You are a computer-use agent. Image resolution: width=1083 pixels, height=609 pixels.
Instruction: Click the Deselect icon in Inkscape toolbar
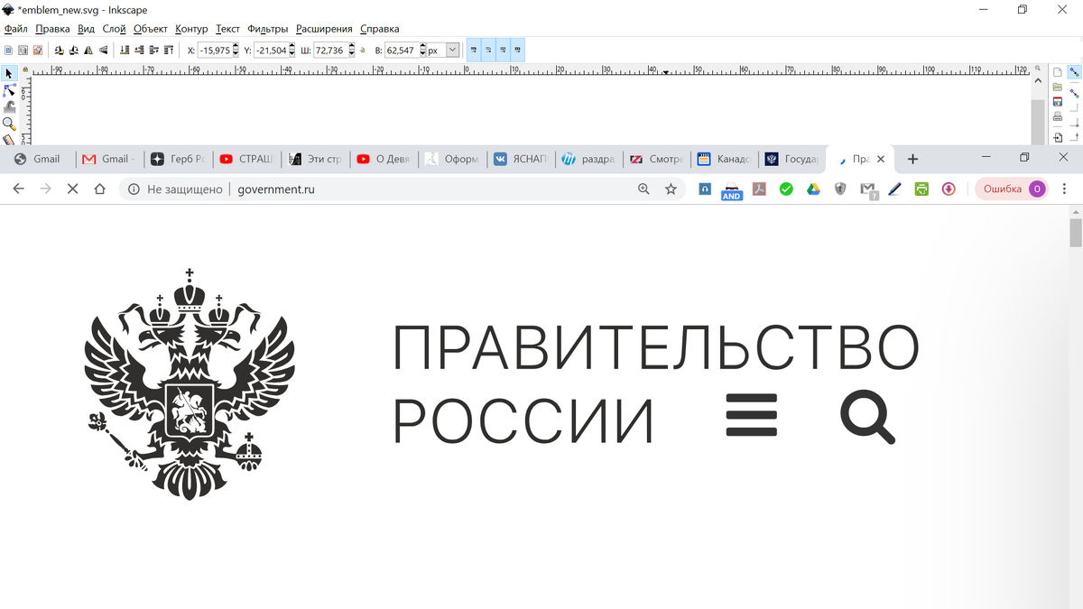(37, 51)
